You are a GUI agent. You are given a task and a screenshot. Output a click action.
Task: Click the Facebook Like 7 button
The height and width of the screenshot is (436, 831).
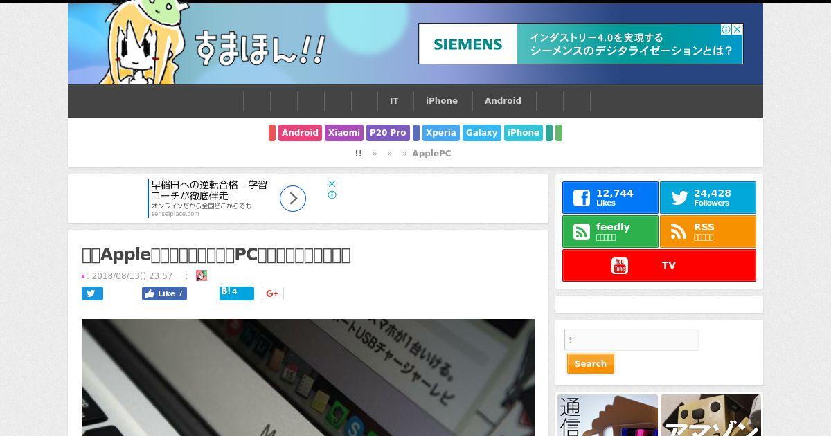pos(164,293)
